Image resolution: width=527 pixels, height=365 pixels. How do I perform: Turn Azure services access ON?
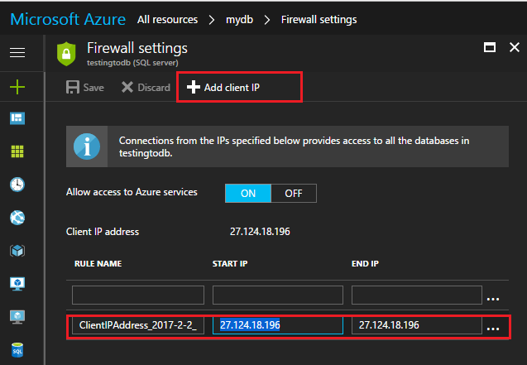click(248, 193)
